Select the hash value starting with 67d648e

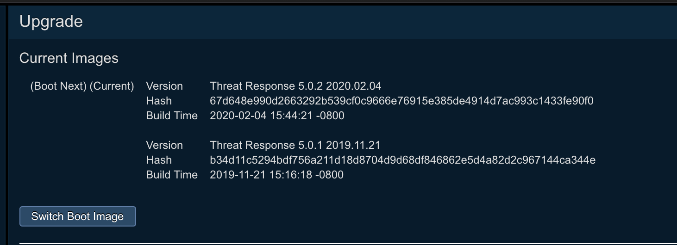pyautogui.click(x=401, y=101)
